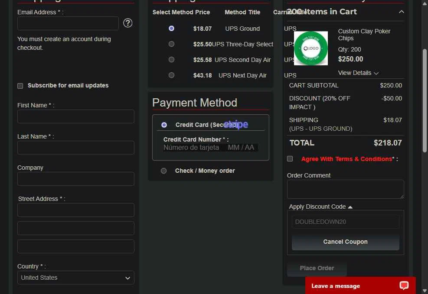
Task: Choose Check / Money order payment radio
Action: [163, 171]
